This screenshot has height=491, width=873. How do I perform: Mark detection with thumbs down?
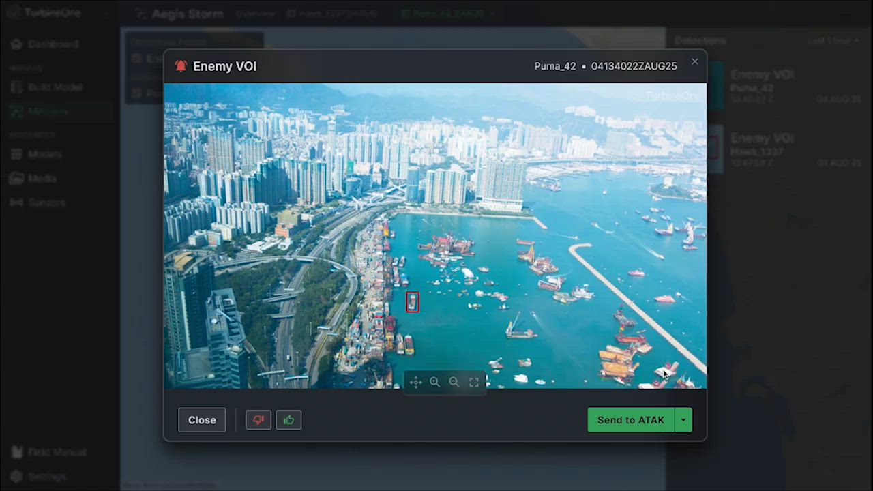[x=258, y=420]
